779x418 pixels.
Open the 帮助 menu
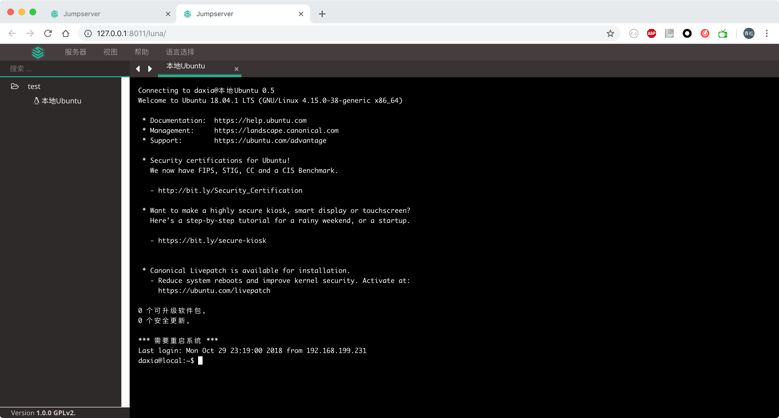[142, 52]
